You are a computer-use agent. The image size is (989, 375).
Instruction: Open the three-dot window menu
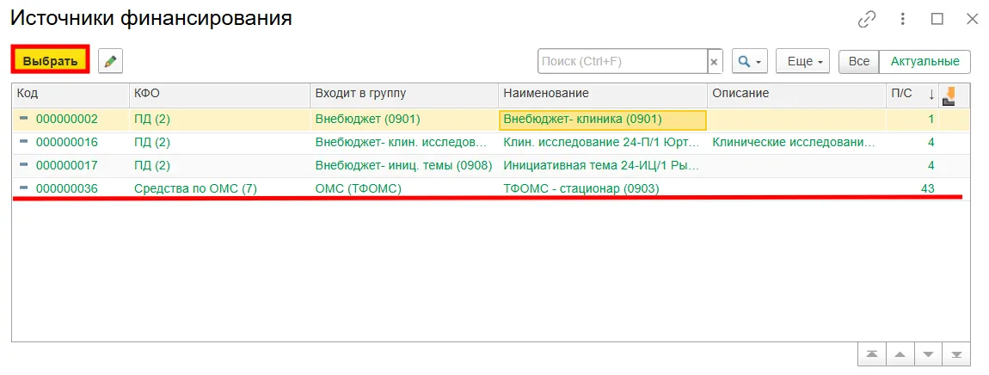[x=903, y=19]
